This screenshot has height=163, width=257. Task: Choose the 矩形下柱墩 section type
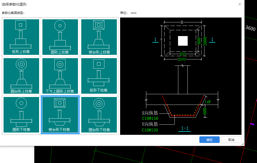pos(99,76)
